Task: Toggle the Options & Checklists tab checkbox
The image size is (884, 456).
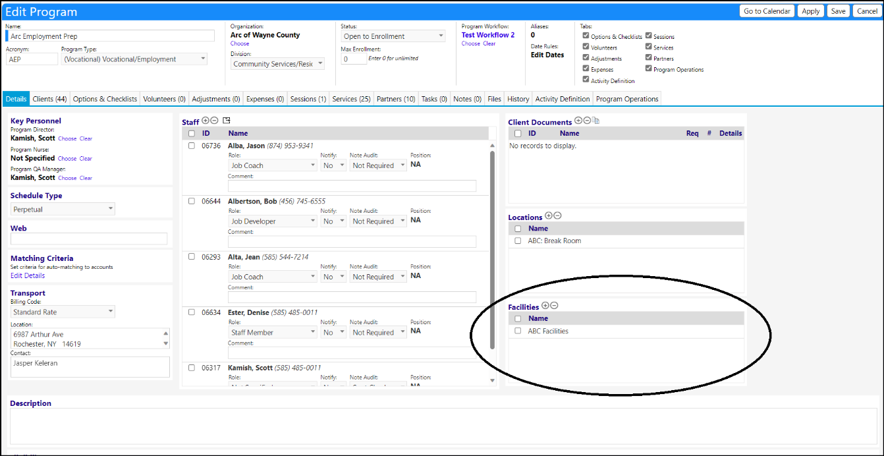Action: (x=586, y=36)
